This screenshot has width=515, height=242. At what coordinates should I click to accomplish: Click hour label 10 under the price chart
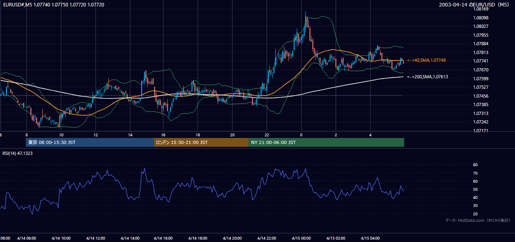click(61, 135)
